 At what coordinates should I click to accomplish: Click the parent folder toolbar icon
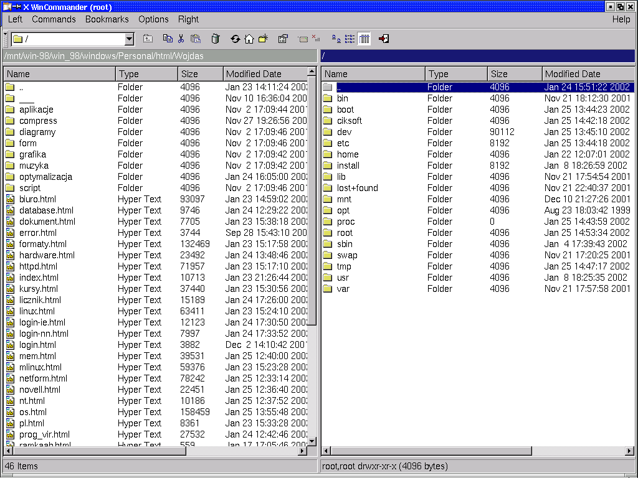(x=148, y=39)
